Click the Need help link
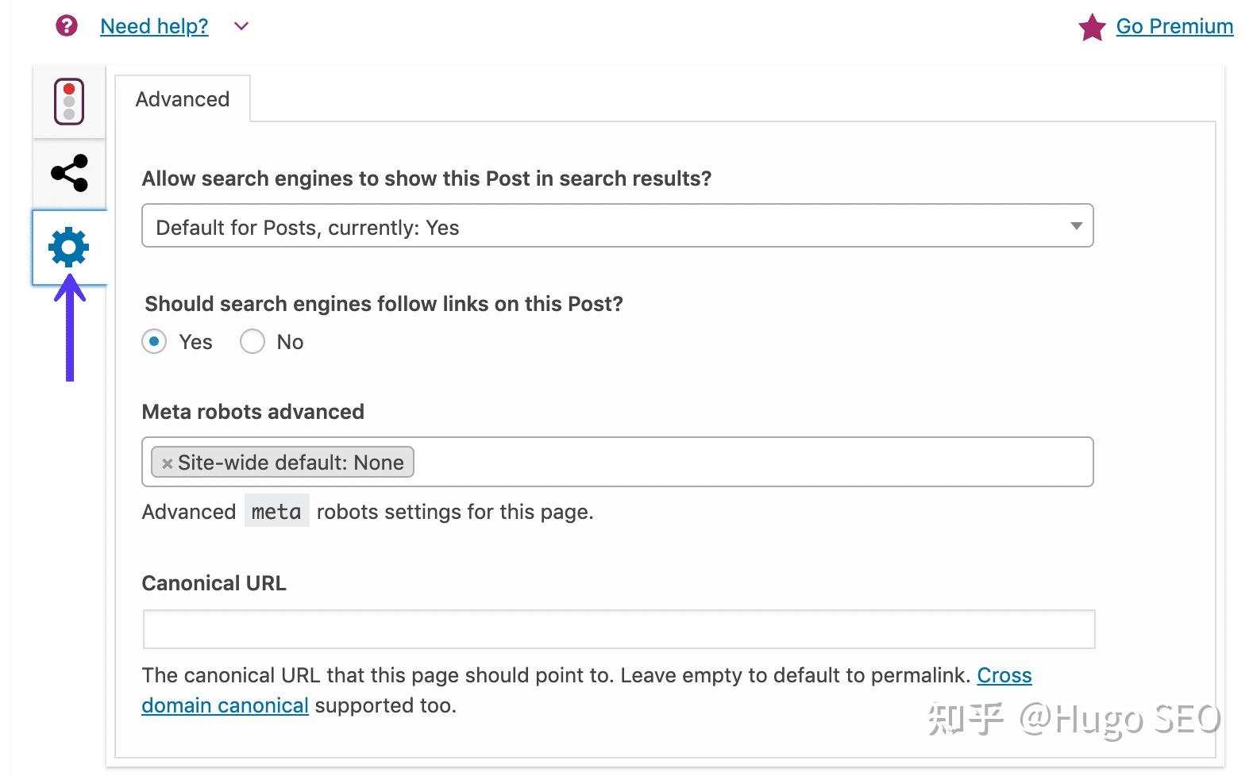This screenshot has height=776, width=1253. coord(153,25)
